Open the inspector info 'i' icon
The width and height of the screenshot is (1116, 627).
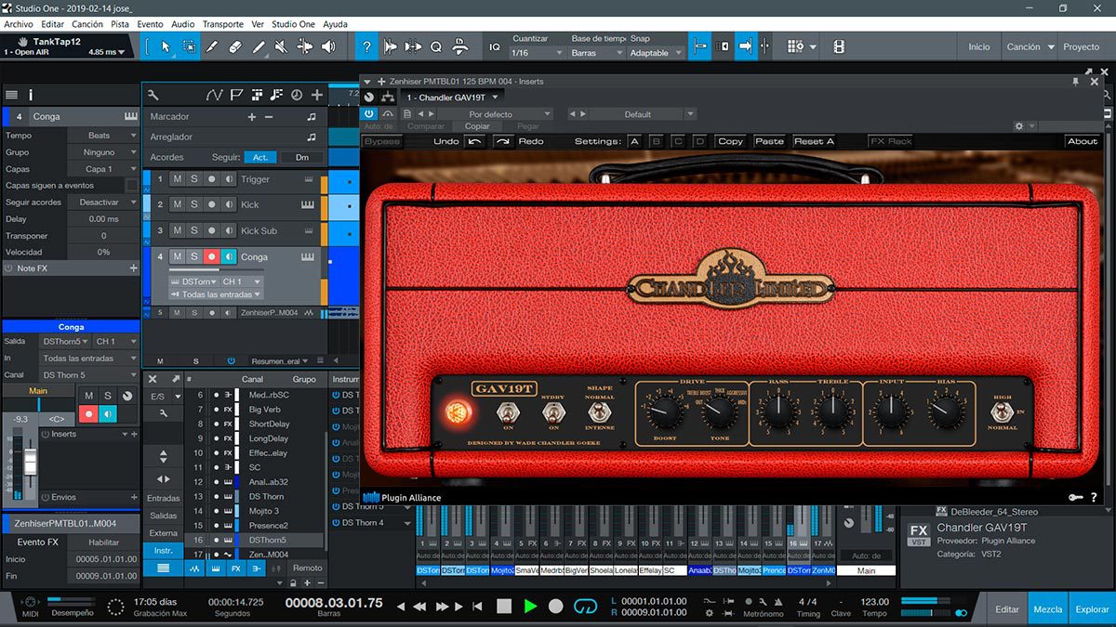pyautogui.click(x=31, y=95)
